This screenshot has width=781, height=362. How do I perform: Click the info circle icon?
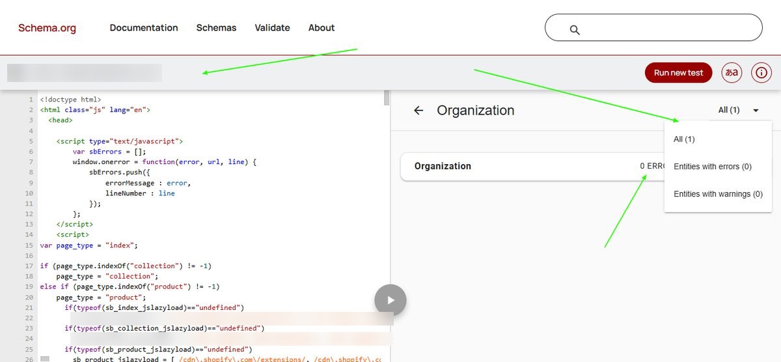[x=761, y=73]
